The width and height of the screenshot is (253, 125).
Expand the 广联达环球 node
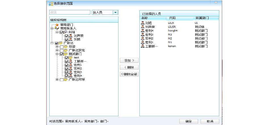[57, 79]
